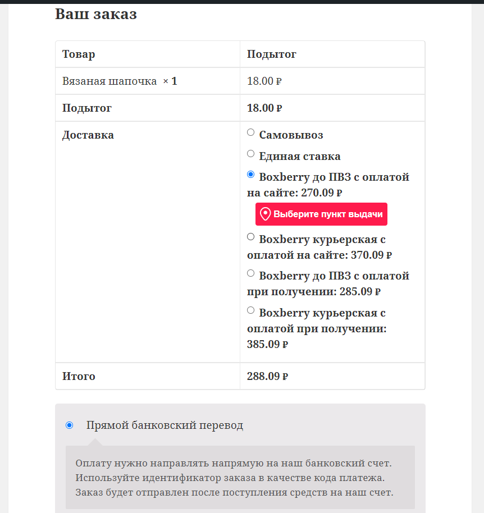This screenshot has height=513, width=484.
Task: Pick Boxberry курьерская 370.09 ₽ radio button
Action: pyautogui.click(x=250, y=236)
